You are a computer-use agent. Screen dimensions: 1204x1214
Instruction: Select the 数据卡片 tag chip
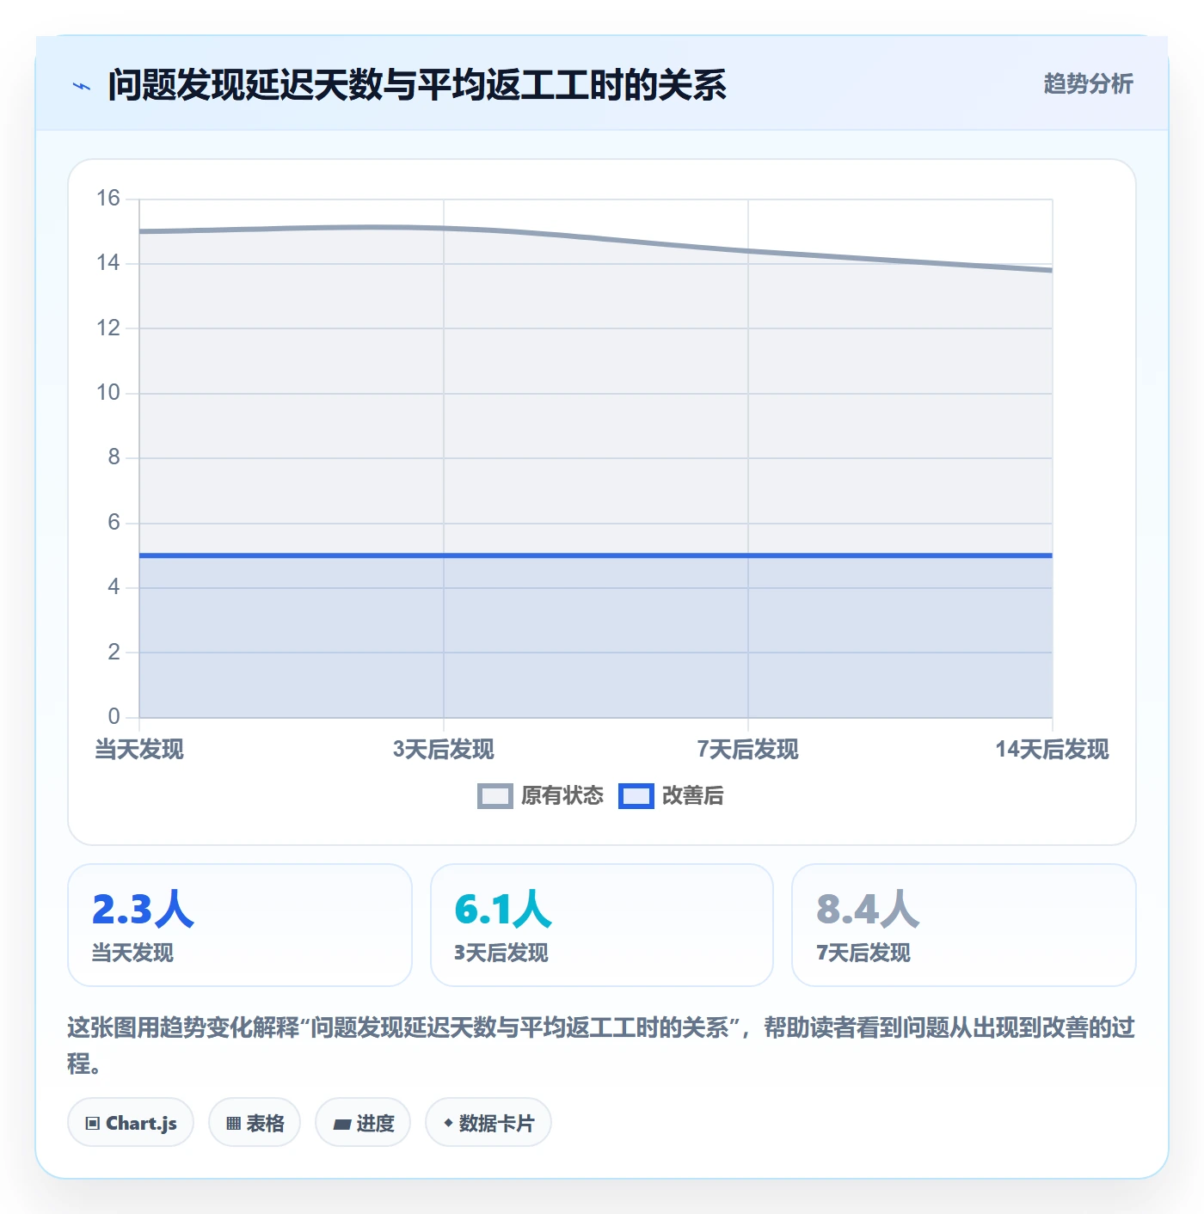(488, 1123)
